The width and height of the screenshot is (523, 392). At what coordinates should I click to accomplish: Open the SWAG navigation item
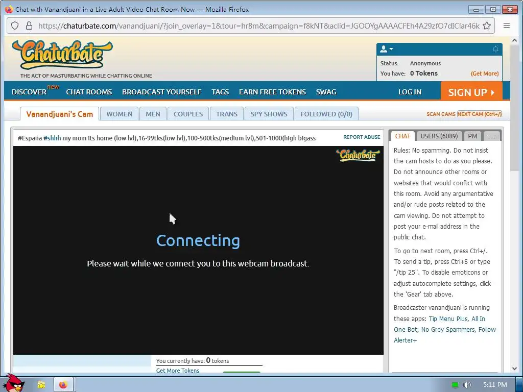tap(326, 92)
